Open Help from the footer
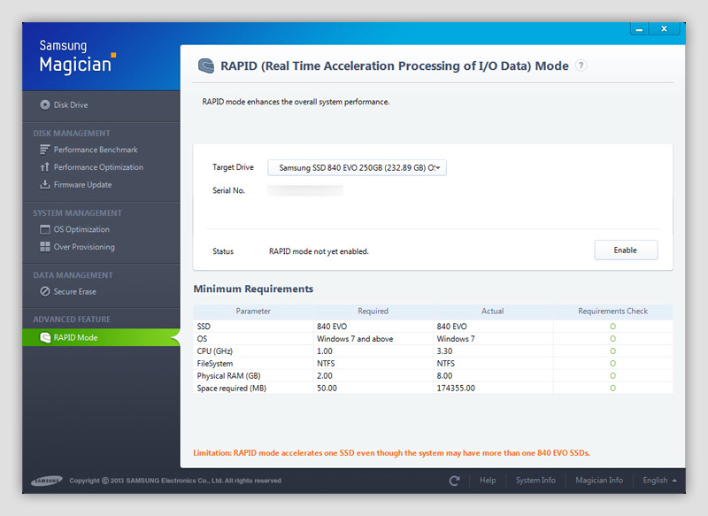Viewport: 708px width, 516px height. pos(488,481)
